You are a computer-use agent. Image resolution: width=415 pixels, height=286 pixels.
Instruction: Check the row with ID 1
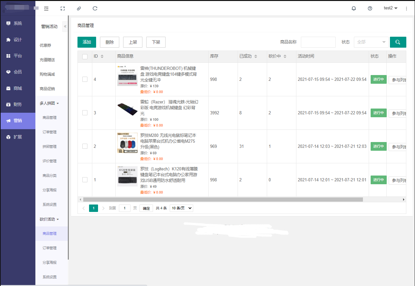coord(85,180)
